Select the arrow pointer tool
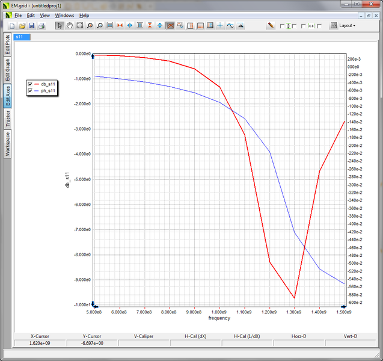This screenshot has height=361, width=383. click(60, 26)
